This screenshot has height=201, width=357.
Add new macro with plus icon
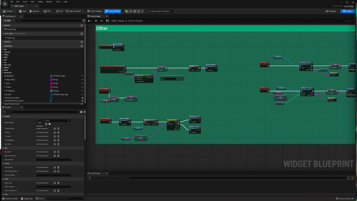click(82, 42)
